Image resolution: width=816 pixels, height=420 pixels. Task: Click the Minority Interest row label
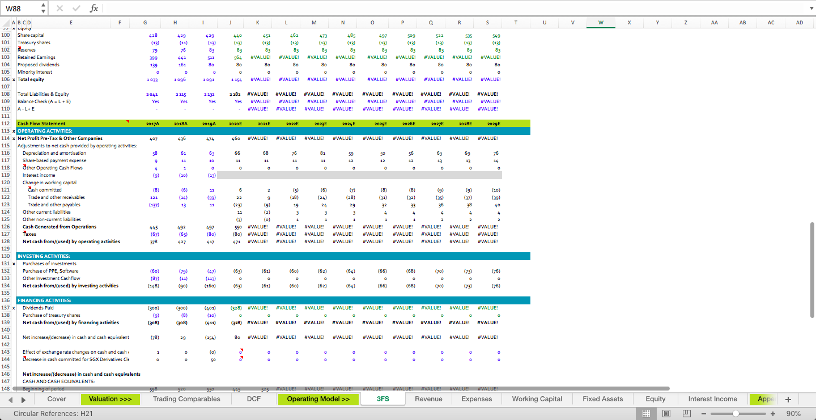point(35,72)
